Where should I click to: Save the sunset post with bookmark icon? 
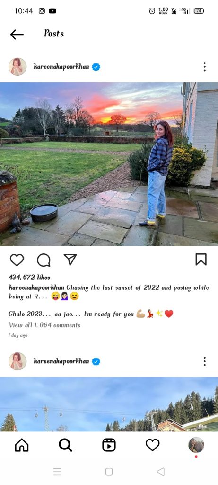pyautogui.click(x=201, y=260)
